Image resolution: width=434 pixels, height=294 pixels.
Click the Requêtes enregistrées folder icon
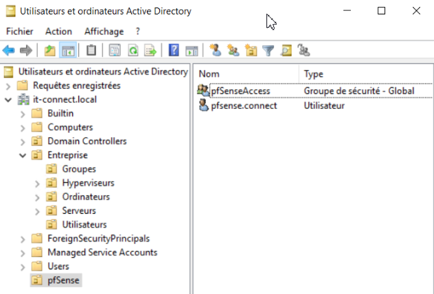23,86
